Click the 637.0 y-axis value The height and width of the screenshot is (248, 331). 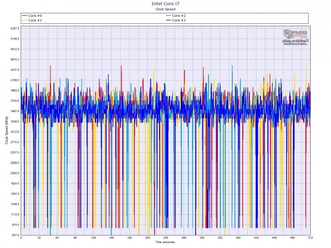click(x=15, y=235)
